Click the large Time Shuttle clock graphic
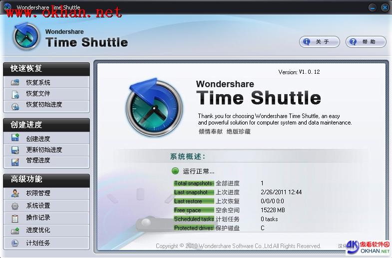The height and width of the screenshot is (258, 392). point(154,107)
